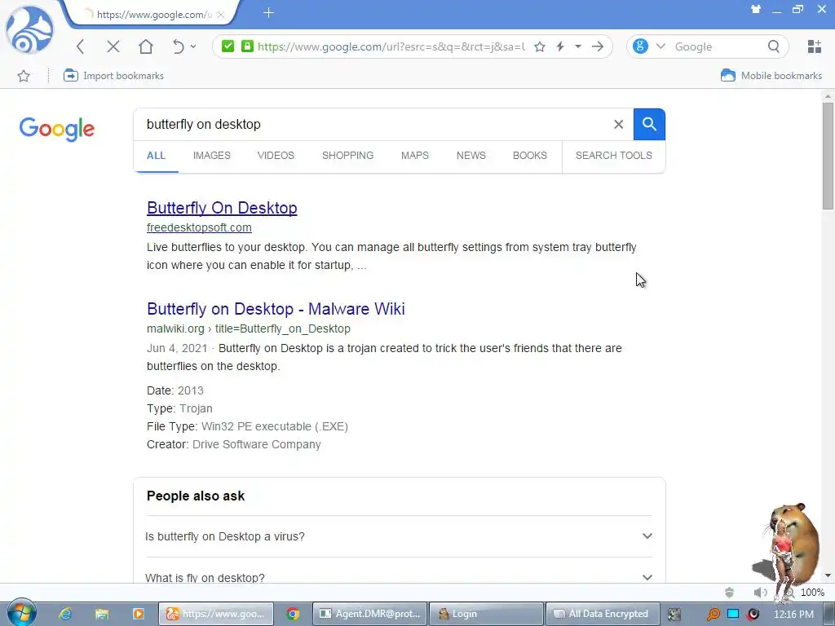The width and height of the screenshot is (835, 626).
Task: Click the URL address bar text
Action: click(x=391, y=46)
